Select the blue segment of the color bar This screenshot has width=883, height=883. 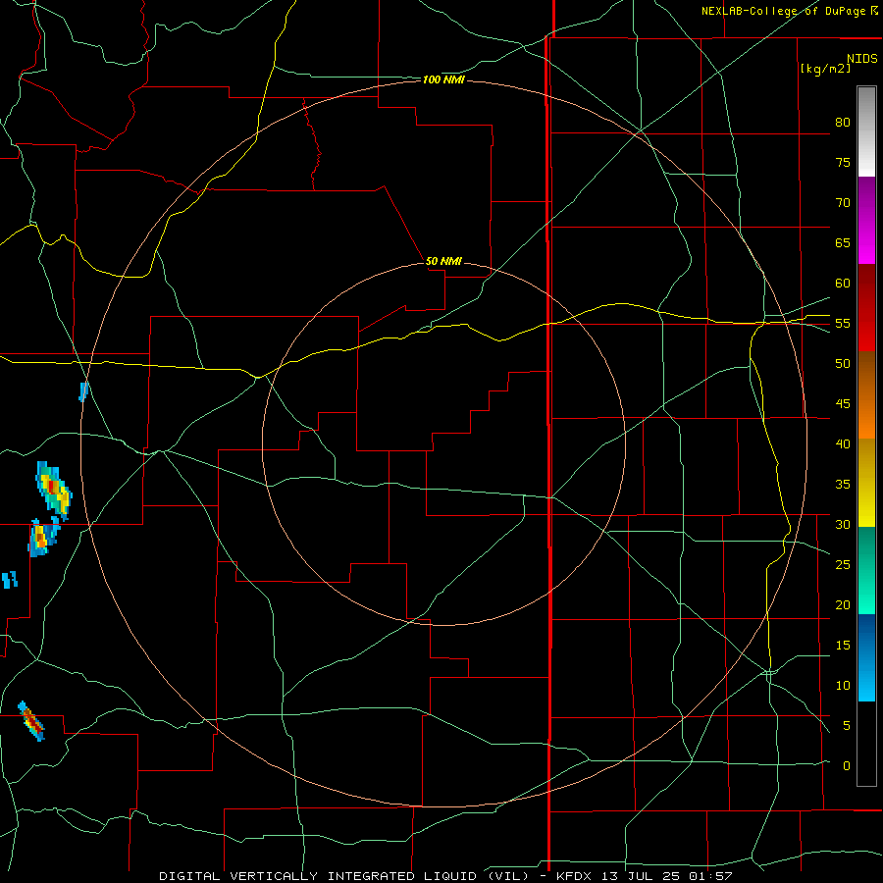tap(866, 657)
